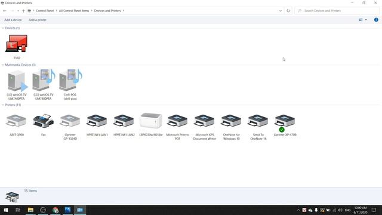Click the Devices (1) group label
Screen dimensions: 382x215
click(13, 28)
